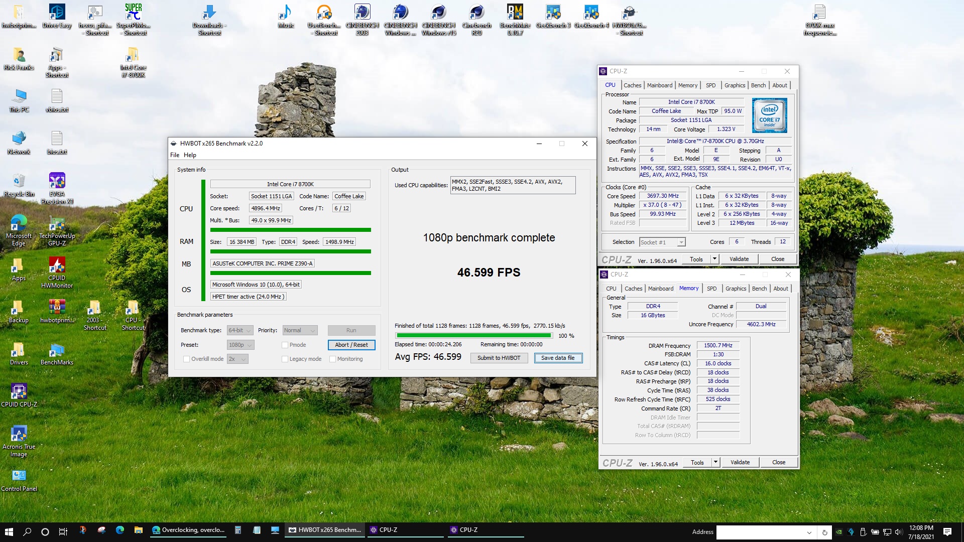Open the Driver Easy desktop icon

(x=57, y=16)
